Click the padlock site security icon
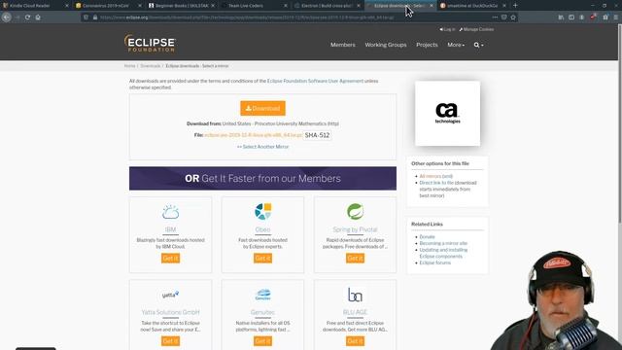 (x=95, y=17)
